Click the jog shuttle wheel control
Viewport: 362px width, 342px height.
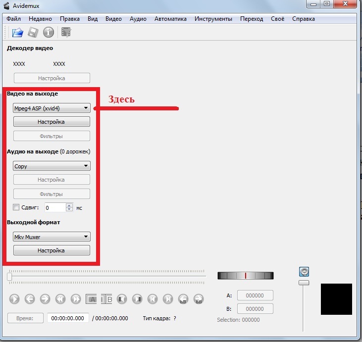pyautogui.click(x=246, y=276)
